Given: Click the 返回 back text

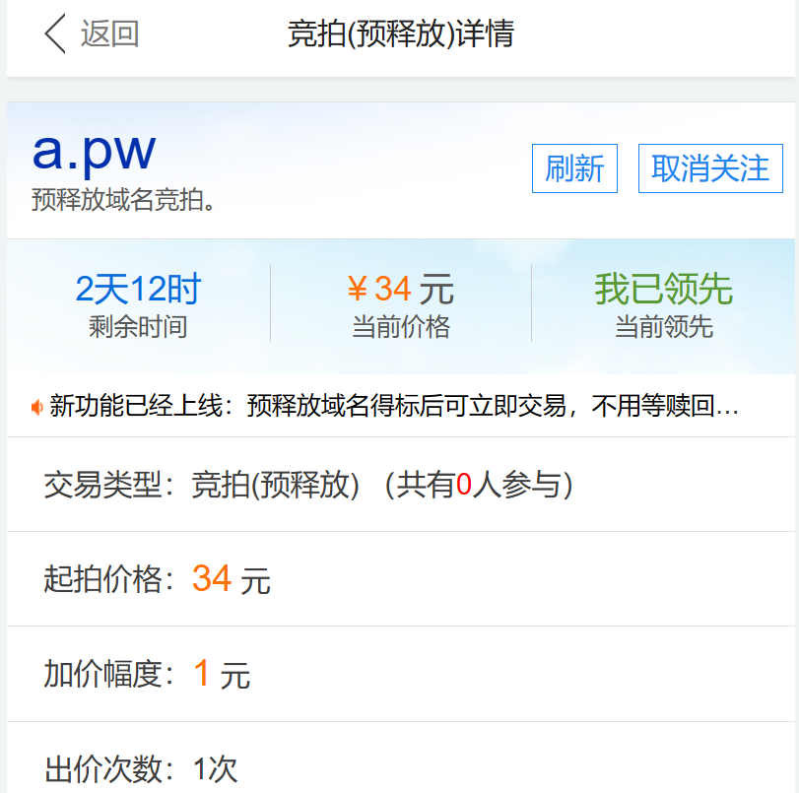Looking at the screenshot, I should pyautogui.click(x=109, y=34).
